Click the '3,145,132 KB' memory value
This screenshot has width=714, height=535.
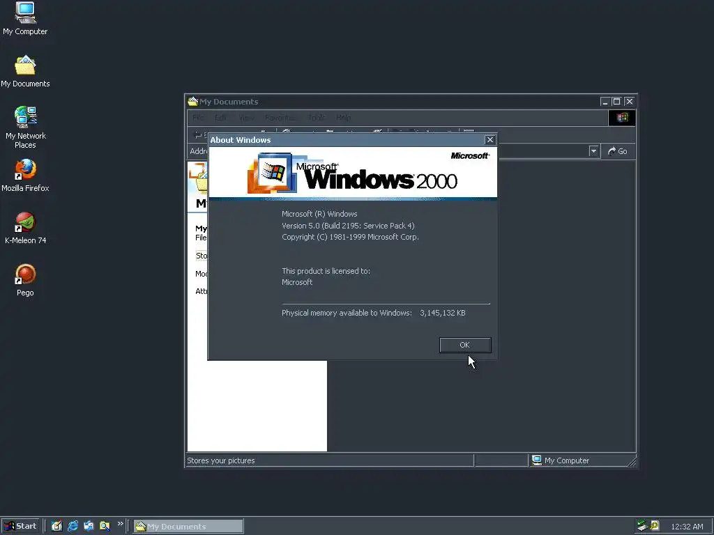coord(443,313)
